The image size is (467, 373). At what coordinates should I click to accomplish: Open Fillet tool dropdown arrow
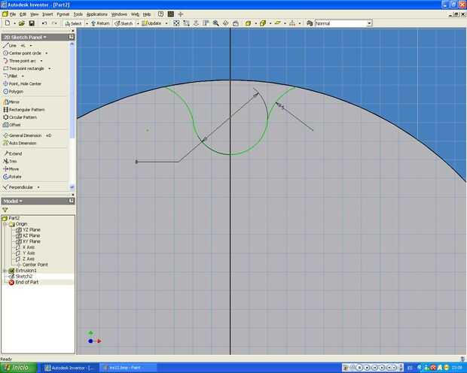pos(23,76)
